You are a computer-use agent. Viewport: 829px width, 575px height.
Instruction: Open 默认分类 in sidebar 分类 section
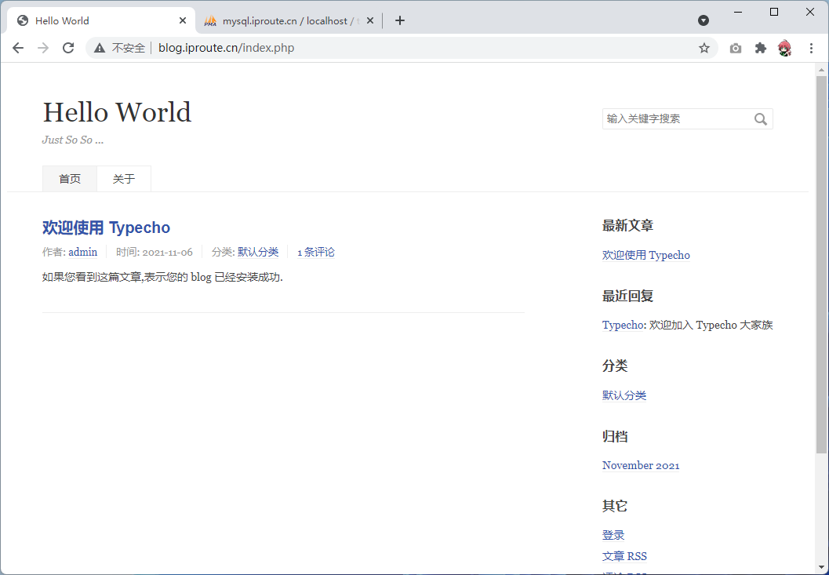pyautogui.click(x=624, y=395)
